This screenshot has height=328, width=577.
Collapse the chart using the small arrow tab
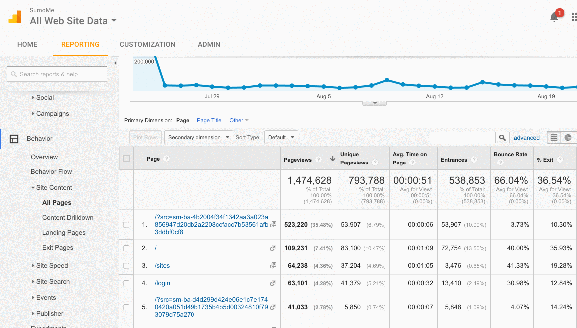point(375,103)
